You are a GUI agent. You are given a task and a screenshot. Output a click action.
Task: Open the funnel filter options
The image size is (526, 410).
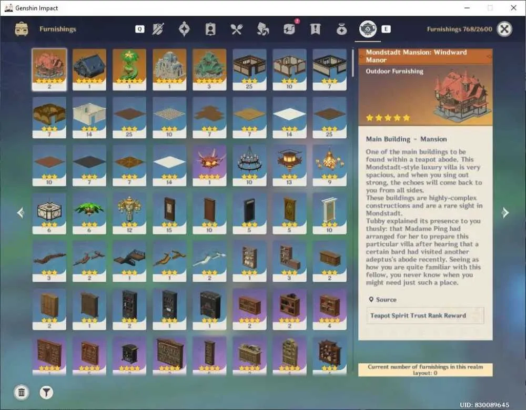[46, 392]
